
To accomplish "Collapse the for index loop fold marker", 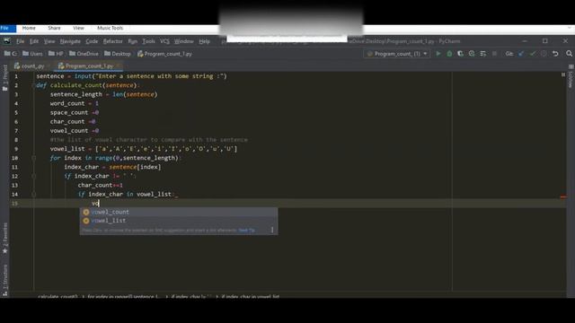I will [33, 158].
